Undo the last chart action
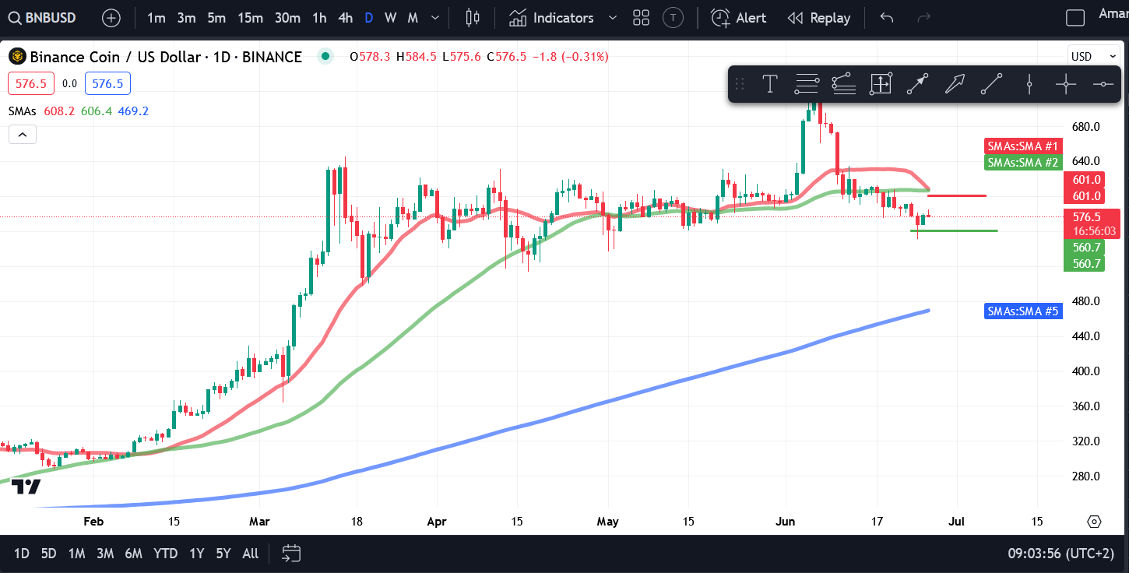Viewport: 1129px width, 573px height. point(886,17)
